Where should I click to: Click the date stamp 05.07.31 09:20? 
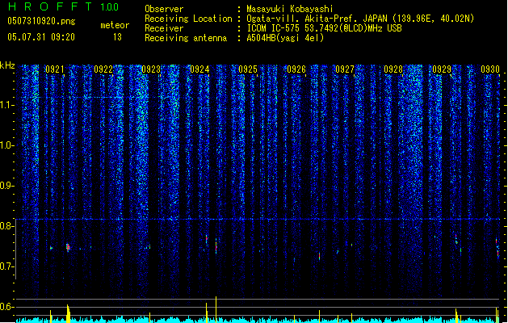(x=41, y=37)
